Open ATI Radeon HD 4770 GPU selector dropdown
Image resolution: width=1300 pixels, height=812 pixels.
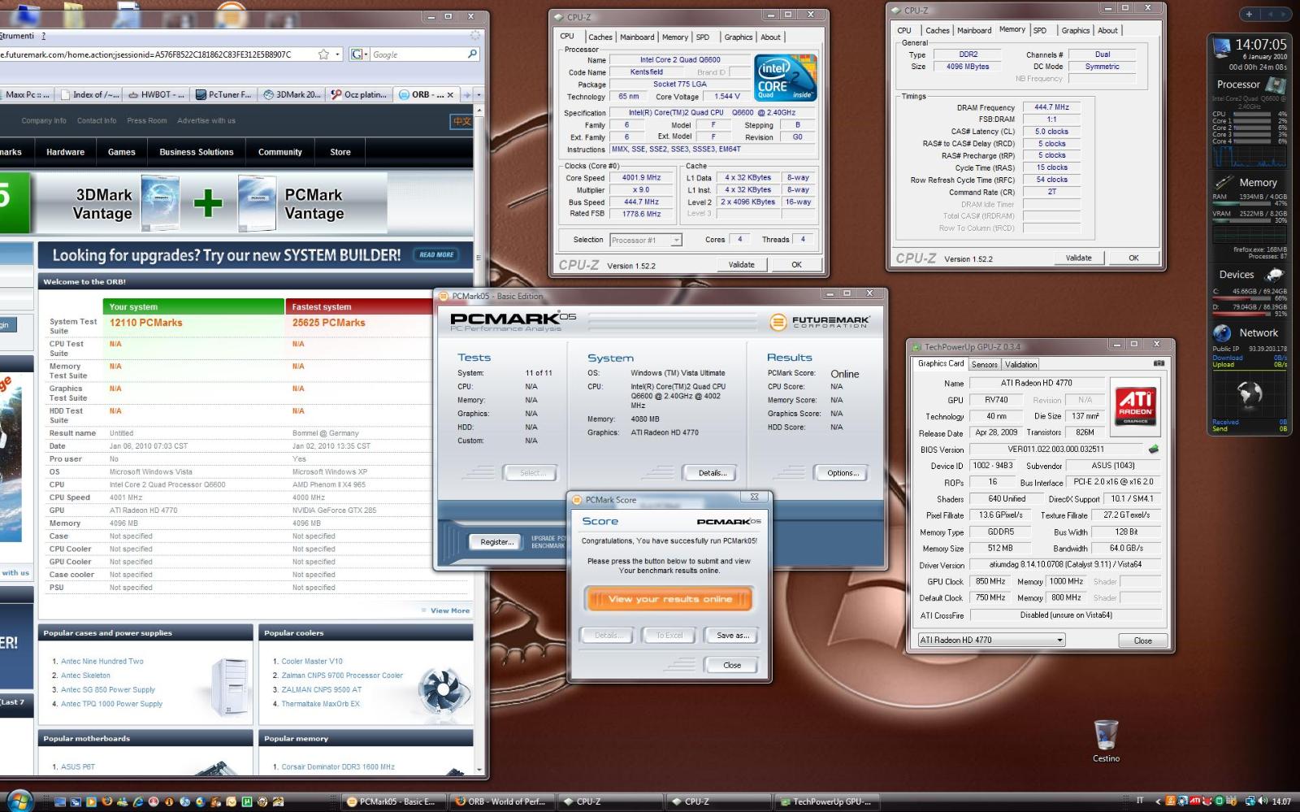click(991, 640)
